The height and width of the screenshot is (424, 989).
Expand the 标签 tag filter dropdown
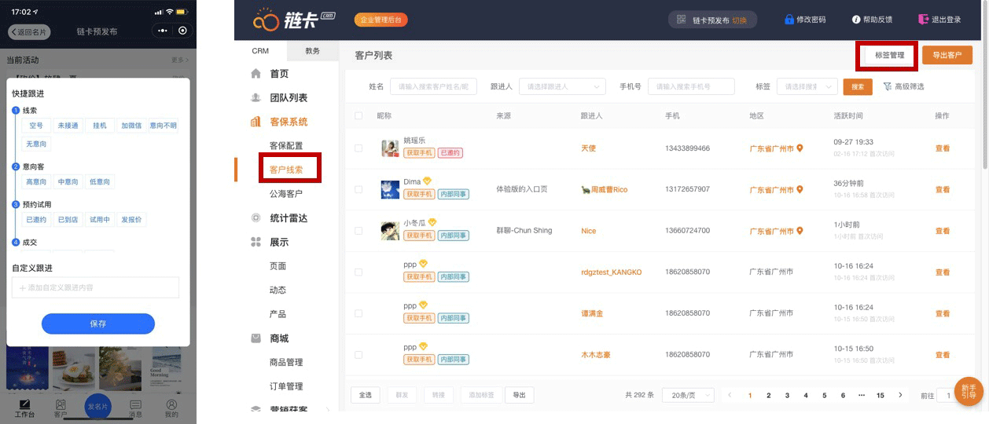point(806,86)
